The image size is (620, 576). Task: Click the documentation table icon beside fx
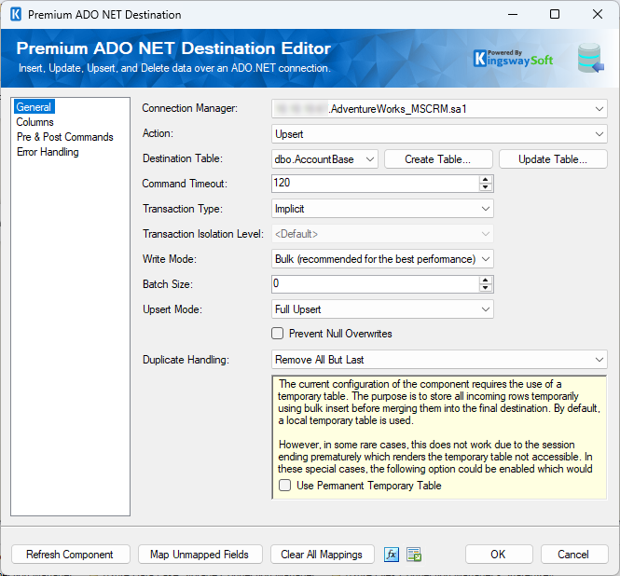tap(414, 555)
